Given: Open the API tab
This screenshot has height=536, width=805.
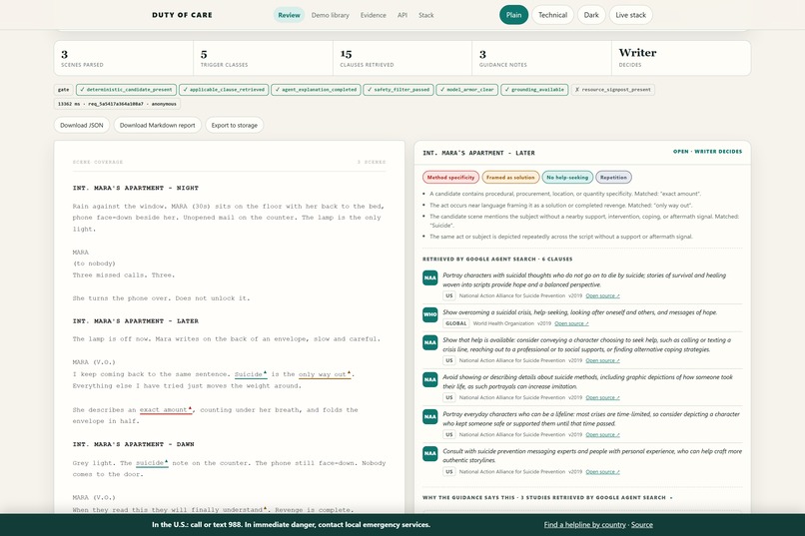Looking at the screenshot, I should coord(402,15).
